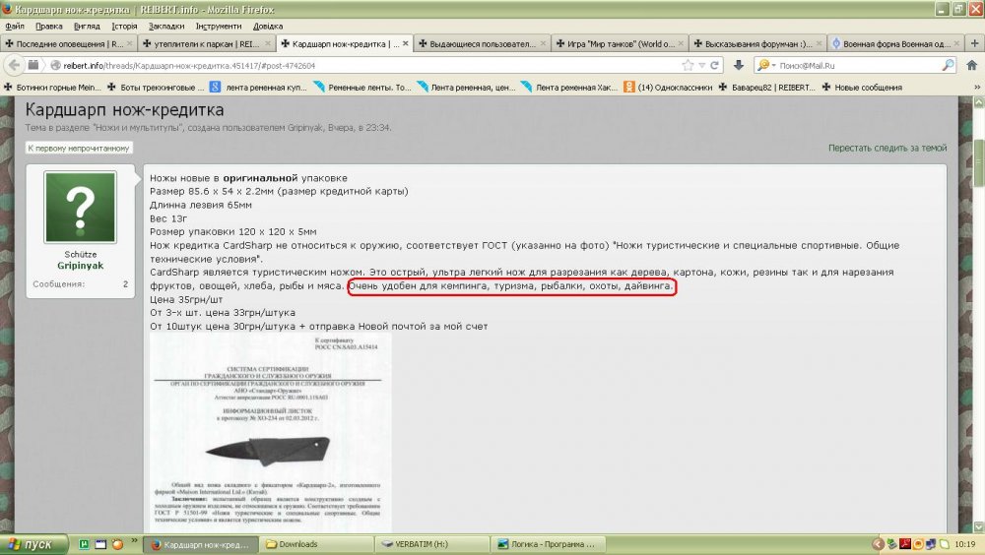Launch the orange quick launch browser icon
This screenshot has height=555, width=985.
pos(117,544)
